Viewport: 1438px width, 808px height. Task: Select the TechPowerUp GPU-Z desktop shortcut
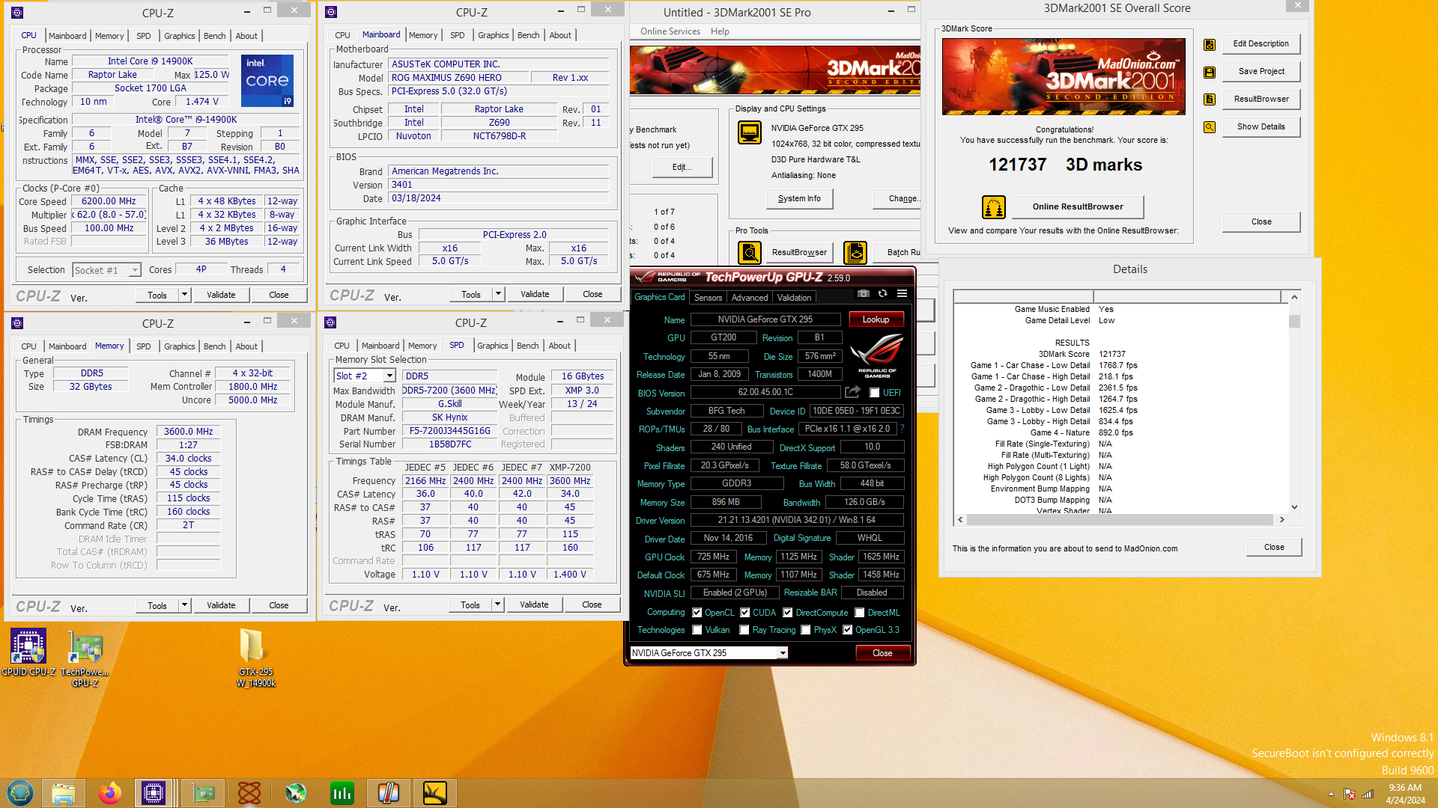[x=85, y=658]
